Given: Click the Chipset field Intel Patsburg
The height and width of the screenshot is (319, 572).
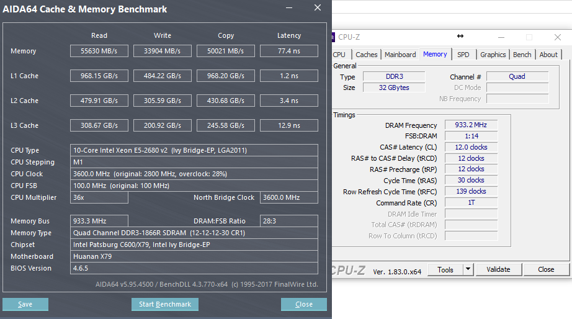Looking at the screenshot, I should click(x=194, y=245).
